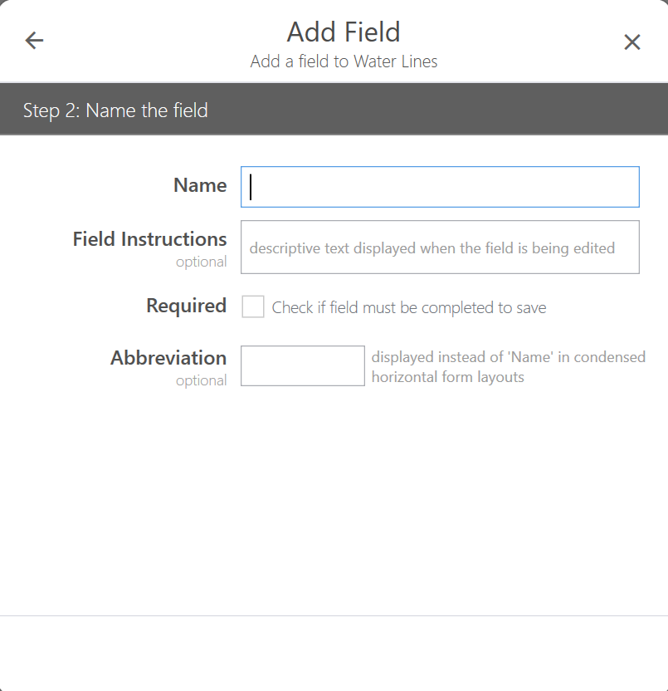Viewport: 668px width, 691px height.
Task: Click the bold "Required" label
Action: [x=186, y=306]
